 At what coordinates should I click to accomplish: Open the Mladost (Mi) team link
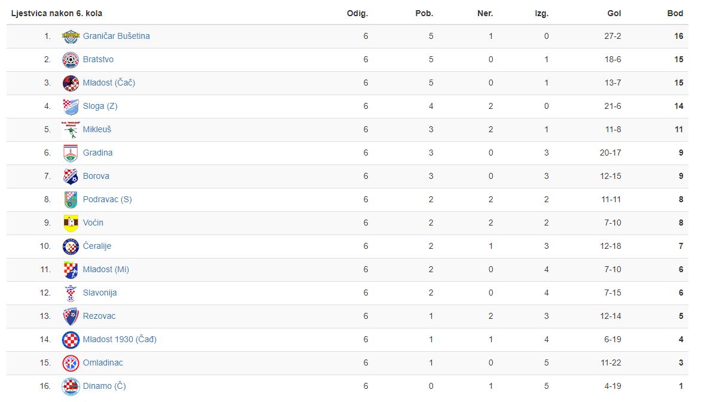tap(106, 269)
